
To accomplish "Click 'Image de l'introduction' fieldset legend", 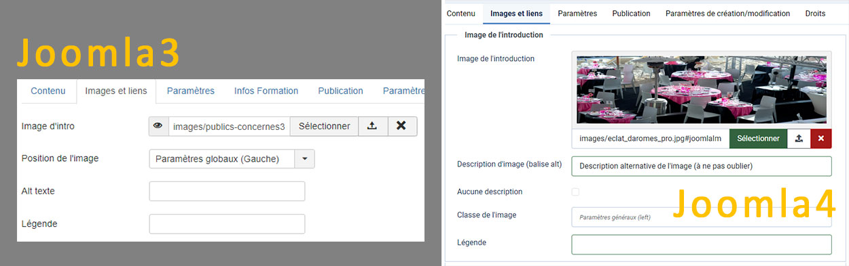I will coord(504,35).
